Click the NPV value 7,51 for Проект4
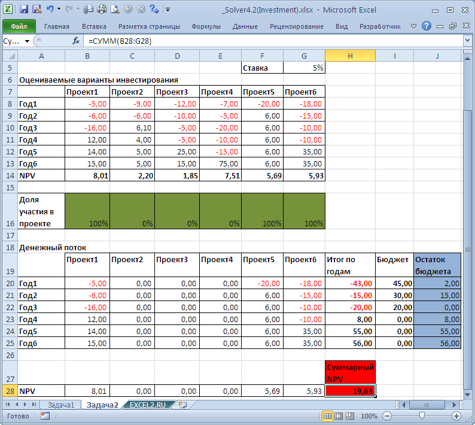This screenshot has height=425, width=475. click(220, 175)
